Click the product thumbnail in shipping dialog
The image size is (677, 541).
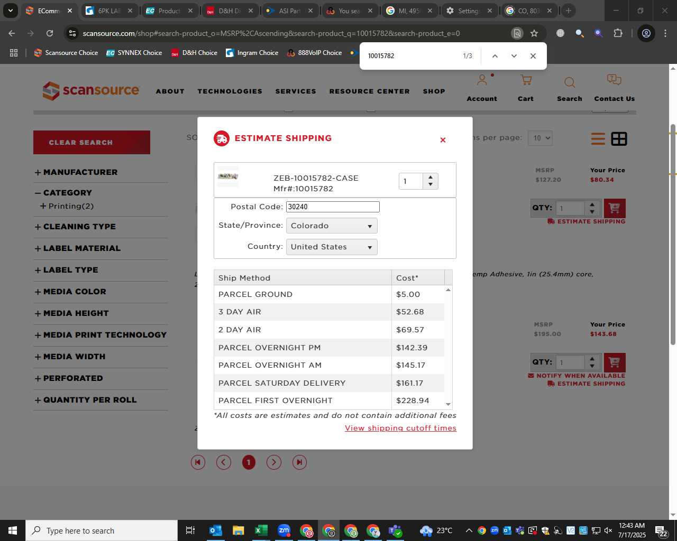(228, 176)
